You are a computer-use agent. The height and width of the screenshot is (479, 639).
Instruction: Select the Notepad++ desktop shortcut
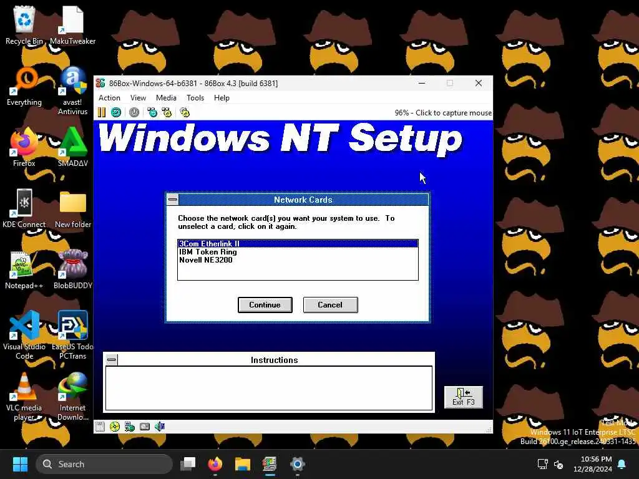point(24,269)
